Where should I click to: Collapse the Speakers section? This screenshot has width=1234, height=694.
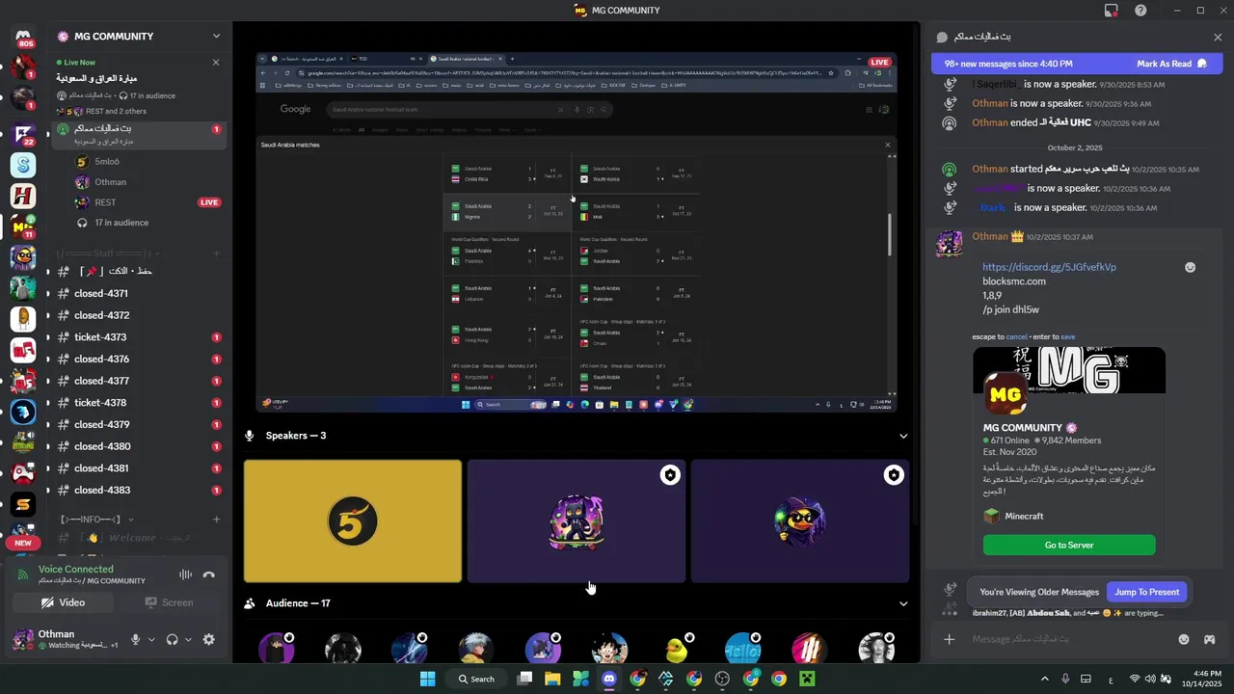[903, 436]
